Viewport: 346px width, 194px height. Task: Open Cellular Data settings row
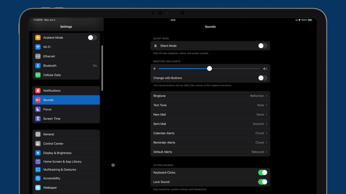coord(66,75)
